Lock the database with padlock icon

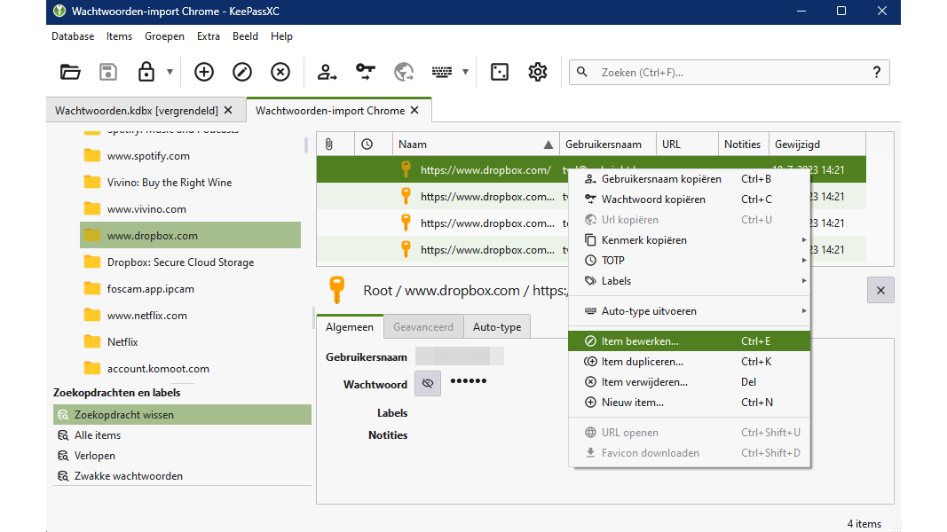(146, 73)
